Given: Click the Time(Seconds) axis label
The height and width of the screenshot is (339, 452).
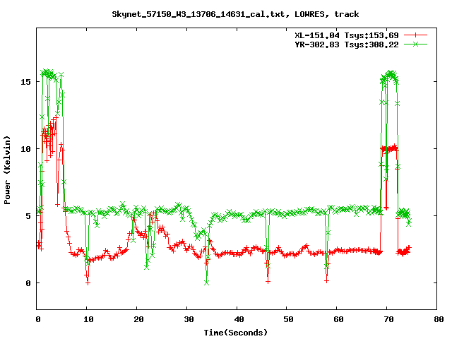Looking at the screenshot, I should 236,333.
